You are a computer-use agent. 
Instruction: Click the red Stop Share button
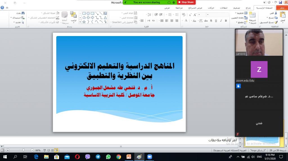[x=186, y=2]
